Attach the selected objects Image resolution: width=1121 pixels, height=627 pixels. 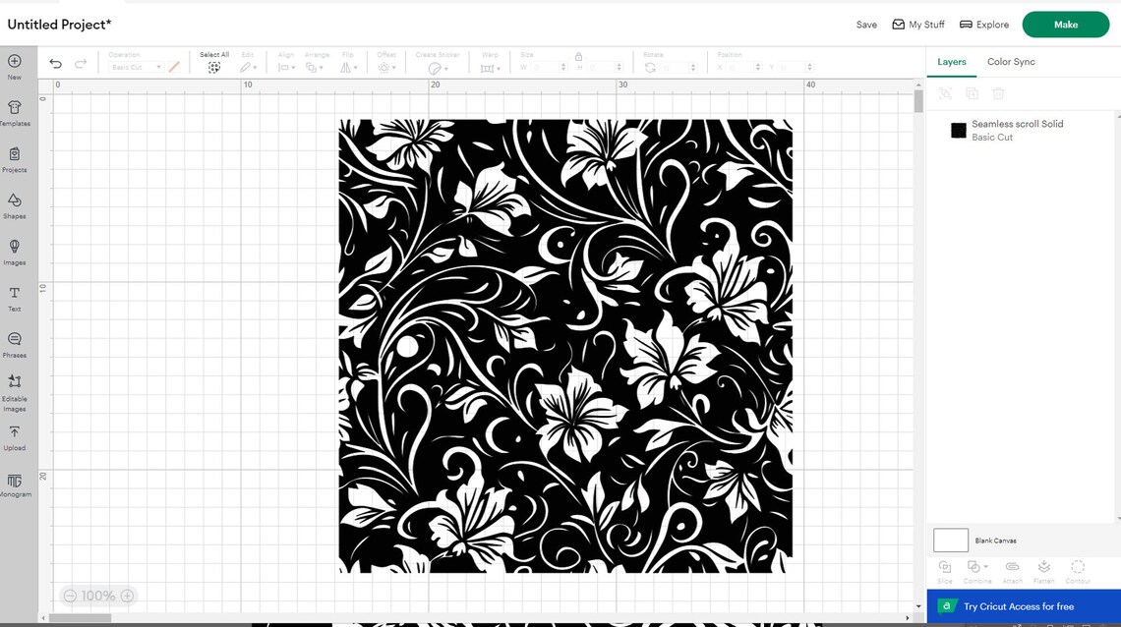[1012, 568]
